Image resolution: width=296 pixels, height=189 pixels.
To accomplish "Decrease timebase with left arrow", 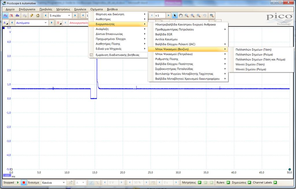I will 45,16.
